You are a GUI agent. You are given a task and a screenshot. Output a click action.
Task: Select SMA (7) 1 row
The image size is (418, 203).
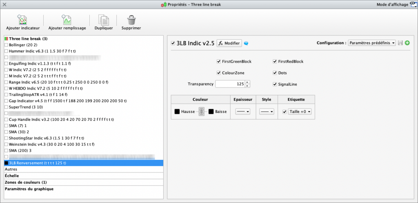pos(83,126)
